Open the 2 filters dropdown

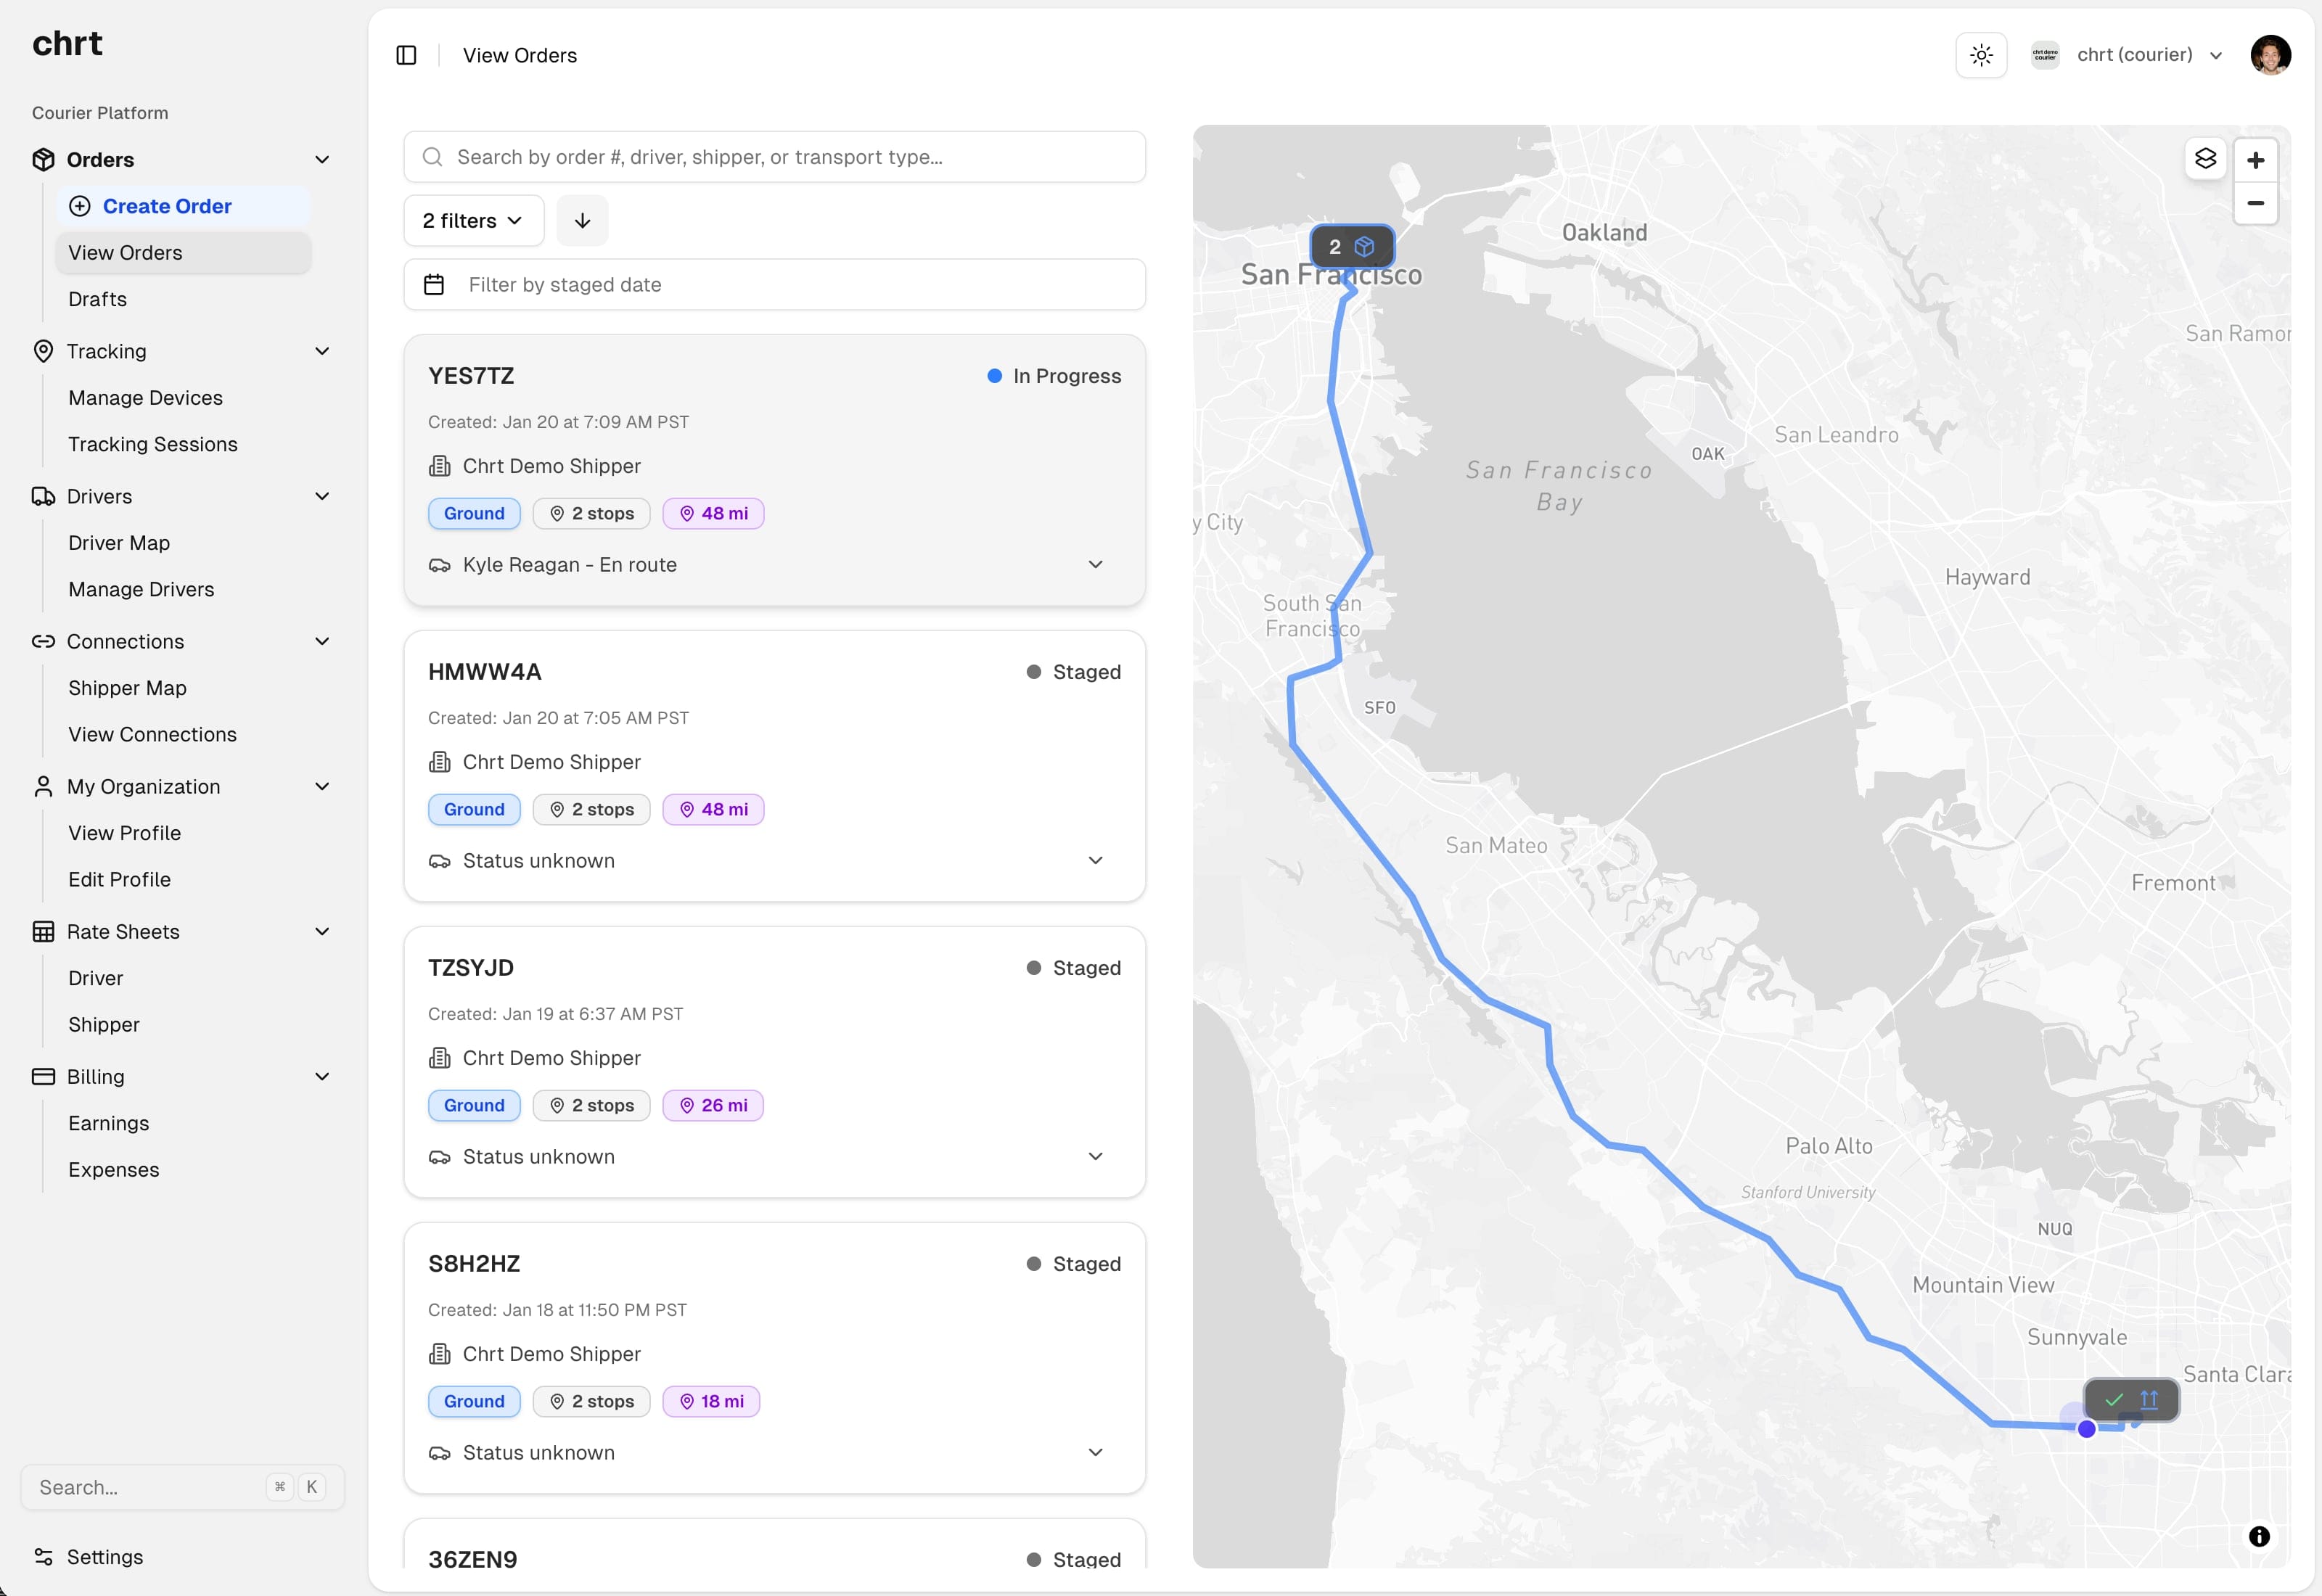tap(473, 220)
